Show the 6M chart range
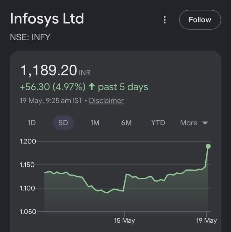 click(x=126, y=123)
